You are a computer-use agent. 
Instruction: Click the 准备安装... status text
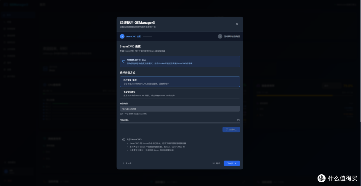(125, 120)
